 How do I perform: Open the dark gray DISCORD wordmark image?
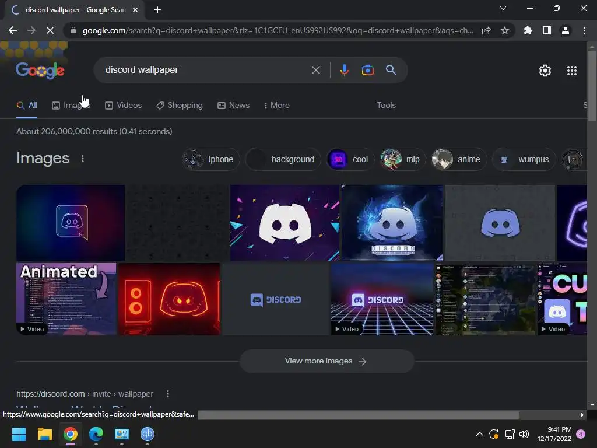pos(276,299)
